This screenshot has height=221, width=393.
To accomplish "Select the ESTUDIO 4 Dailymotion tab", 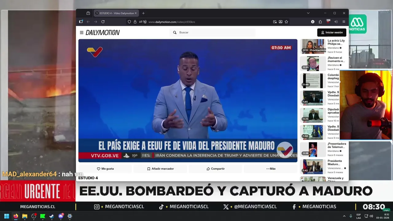I will 116,13.
